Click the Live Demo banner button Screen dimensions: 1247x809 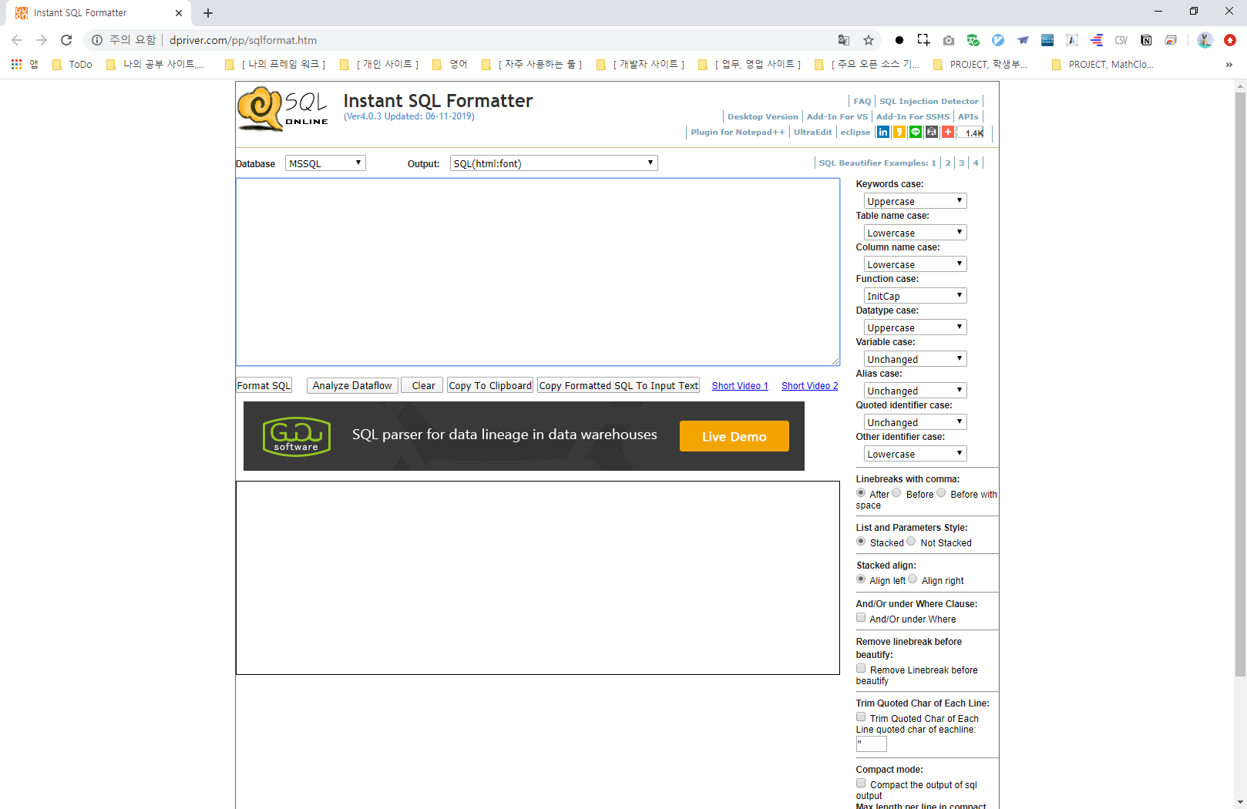(x=734, y=436)
